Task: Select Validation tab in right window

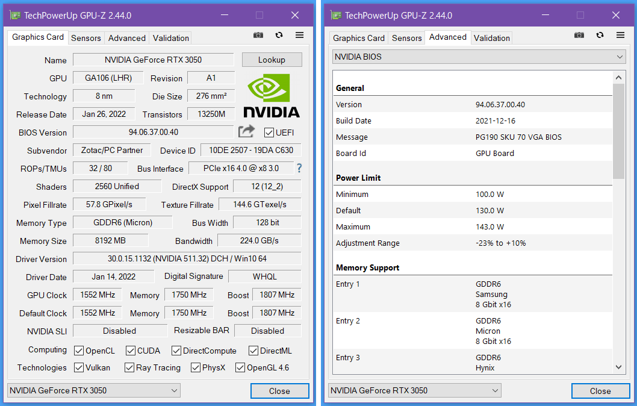Action: coord(491,38)
